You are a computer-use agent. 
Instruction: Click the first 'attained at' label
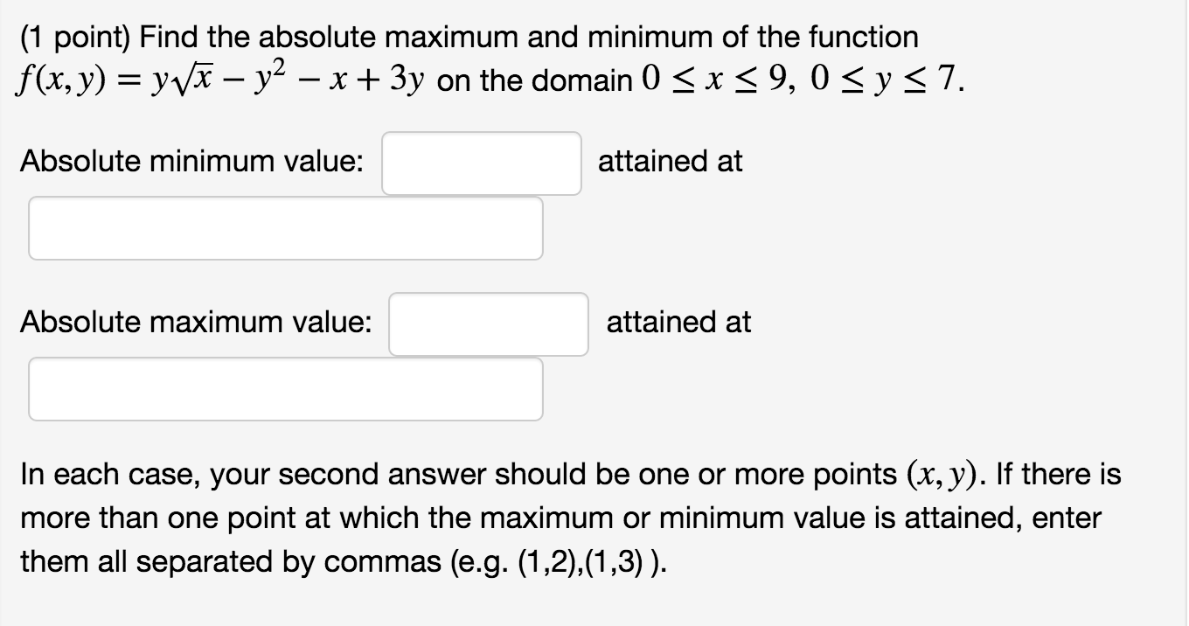[x=669, y=162]
